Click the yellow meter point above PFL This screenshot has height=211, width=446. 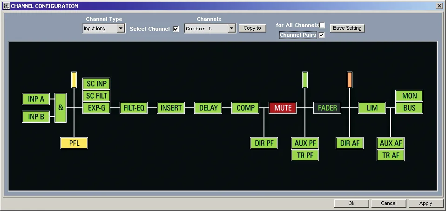coord(74,80)
